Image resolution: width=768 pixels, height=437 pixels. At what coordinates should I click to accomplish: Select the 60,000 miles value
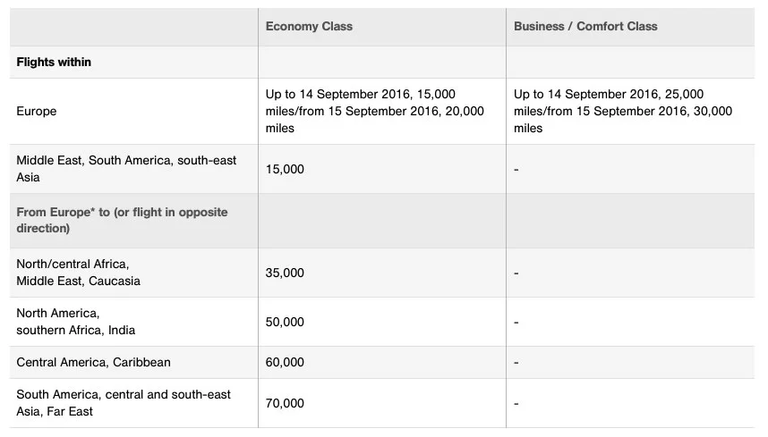[285, 362]
